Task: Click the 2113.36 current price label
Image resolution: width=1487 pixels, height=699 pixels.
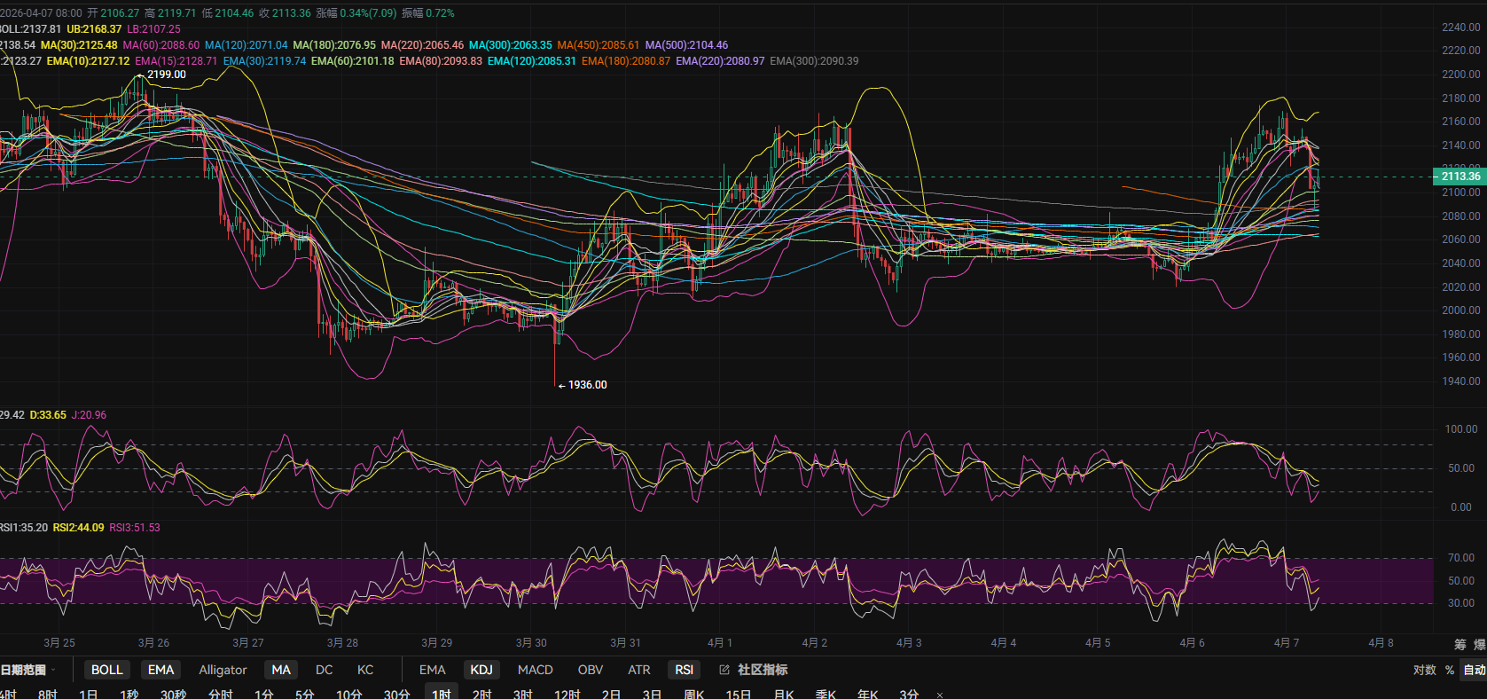Action: pyautogui.click(x=1460, y=176)
